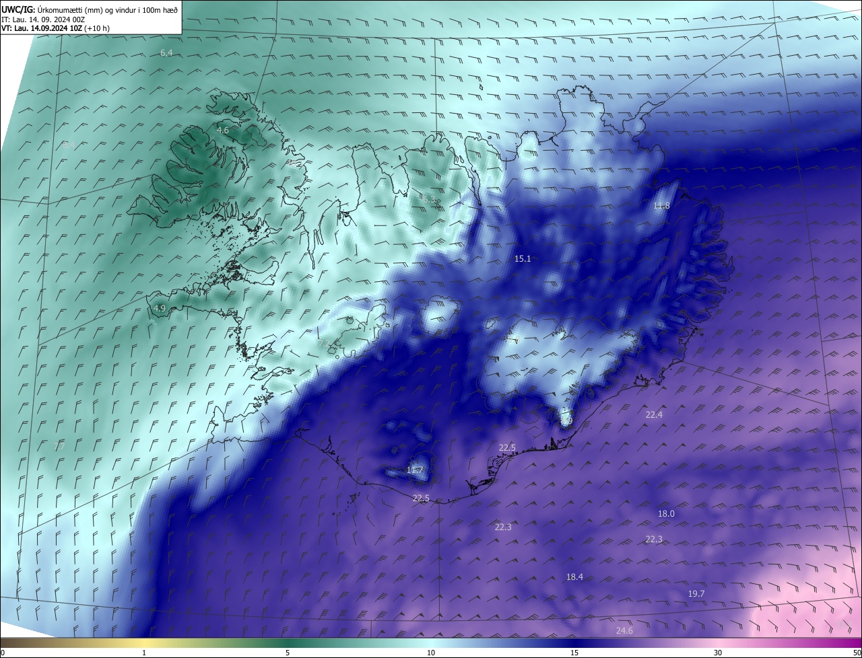Click the 15.1 value label
862x658 pixels.
click(x=523, y=258)
